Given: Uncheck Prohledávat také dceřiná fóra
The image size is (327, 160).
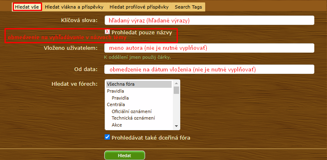Looking at the screenshot, I should coord(107,137).
